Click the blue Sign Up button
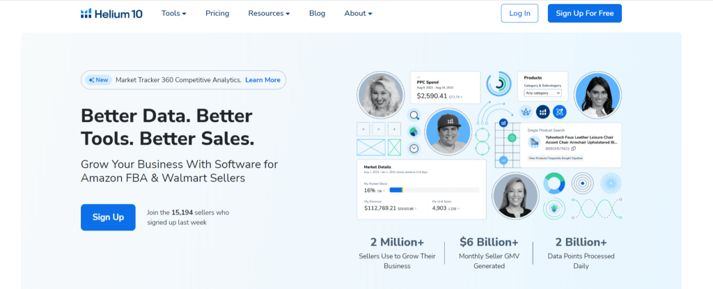The height and width of the screenshot is (289, 713). 108,217
